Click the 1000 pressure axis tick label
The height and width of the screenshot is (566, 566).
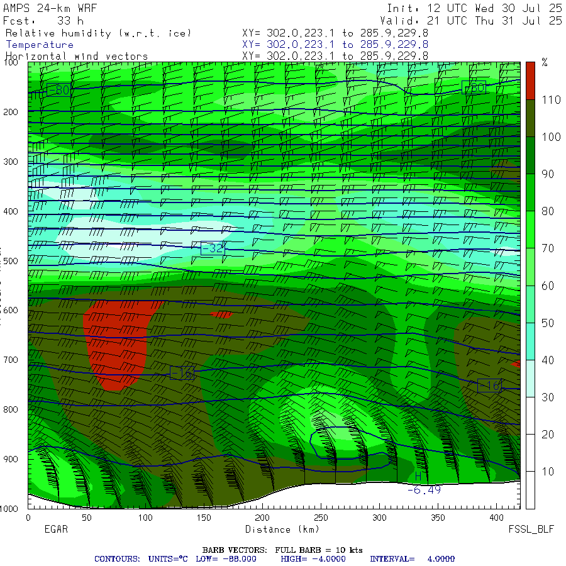[x=9, y=509]
